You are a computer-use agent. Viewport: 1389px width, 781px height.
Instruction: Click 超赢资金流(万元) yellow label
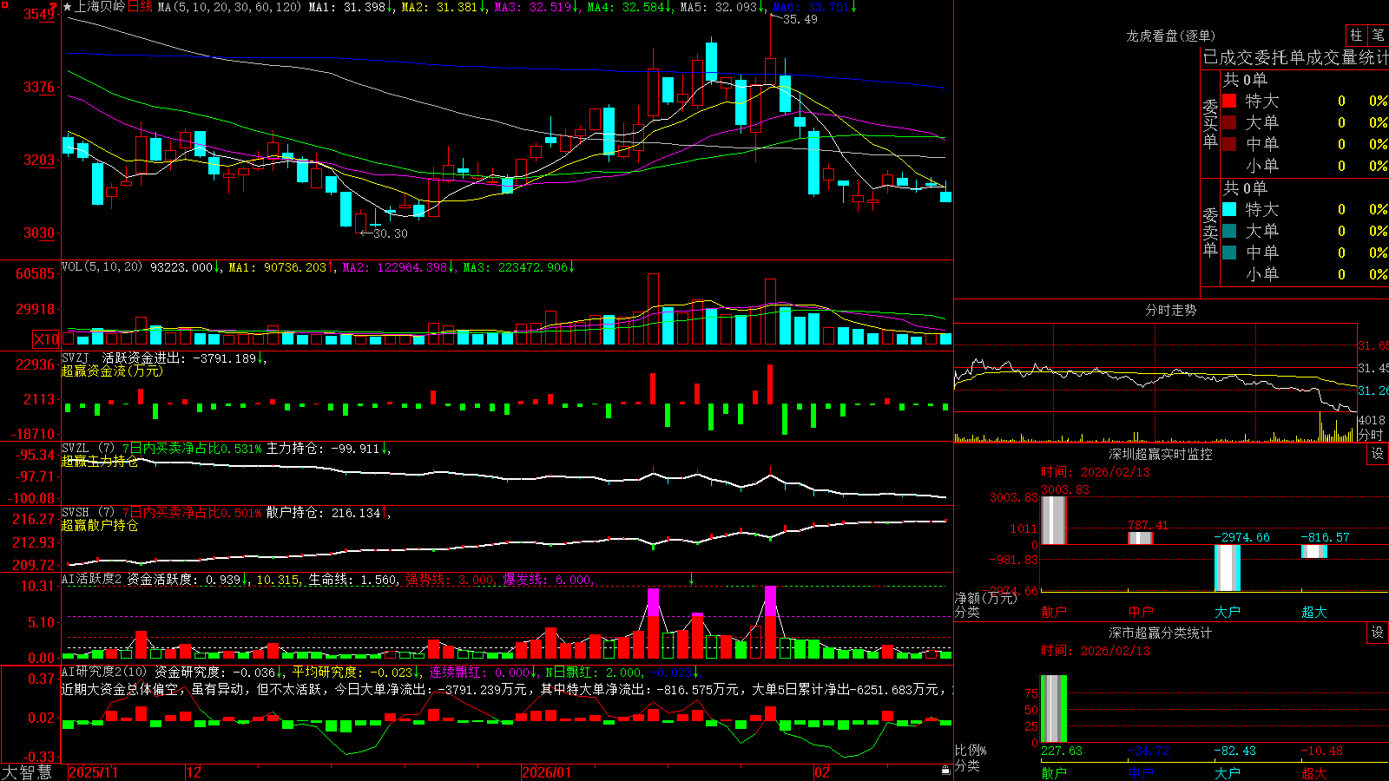112,371
